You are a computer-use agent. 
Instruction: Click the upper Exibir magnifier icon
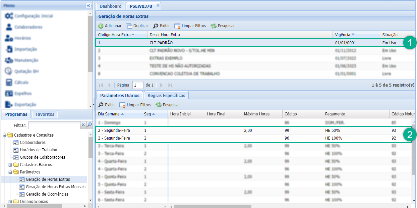(156, 26)
